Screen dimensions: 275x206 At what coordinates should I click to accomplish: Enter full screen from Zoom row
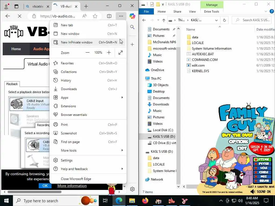pyautogui.click(x=121, y=53)
